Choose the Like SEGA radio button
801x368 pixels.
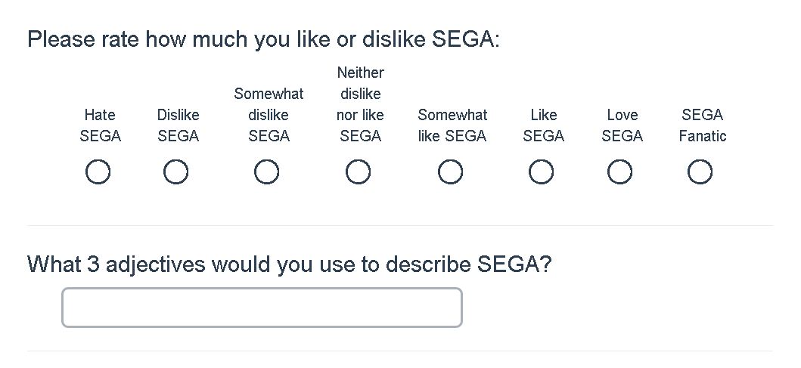point(541,173)
